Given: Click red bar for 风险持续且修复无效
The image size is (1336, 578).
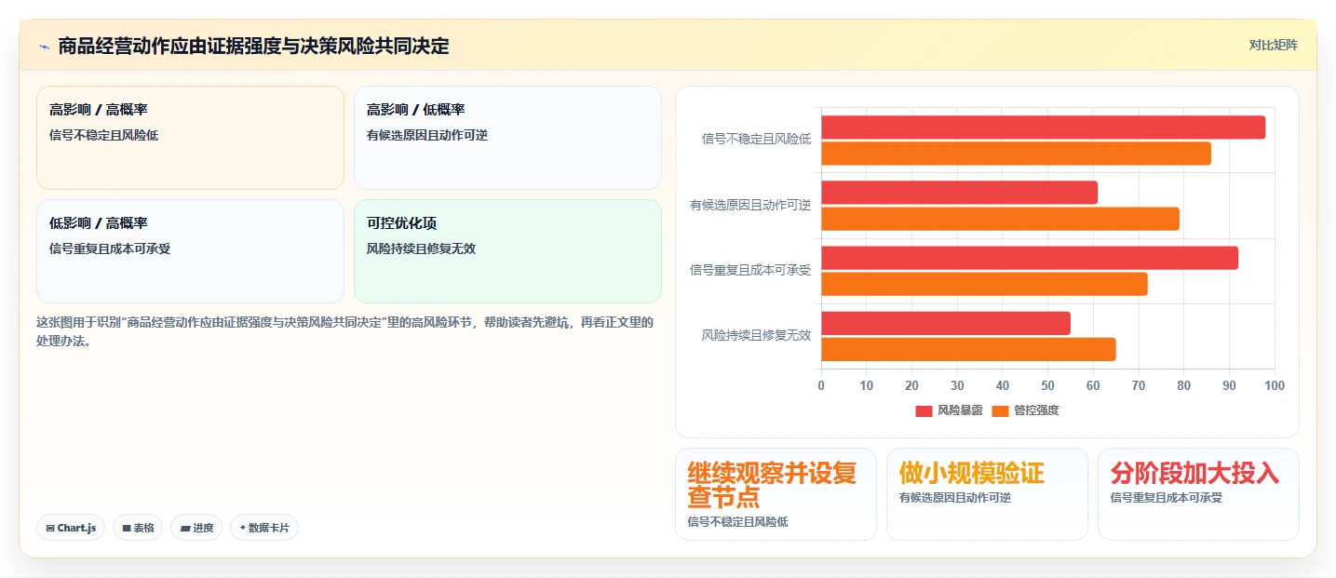Looking at the screenshot, I should tap(946, 323).
